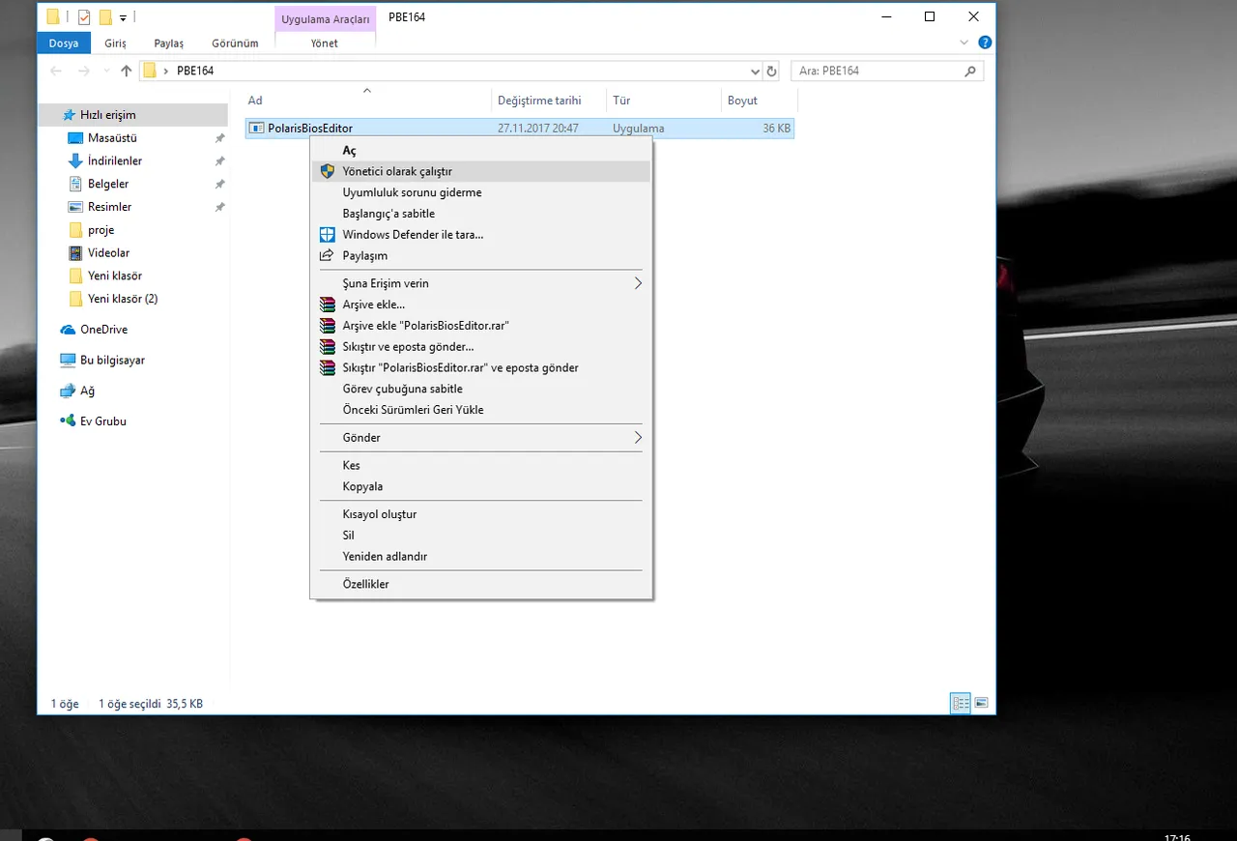The height and width of the screenshot is (841, 1237).
Task: Click the Bu bilgisayar computer icon
Action: tap(68, 361)
